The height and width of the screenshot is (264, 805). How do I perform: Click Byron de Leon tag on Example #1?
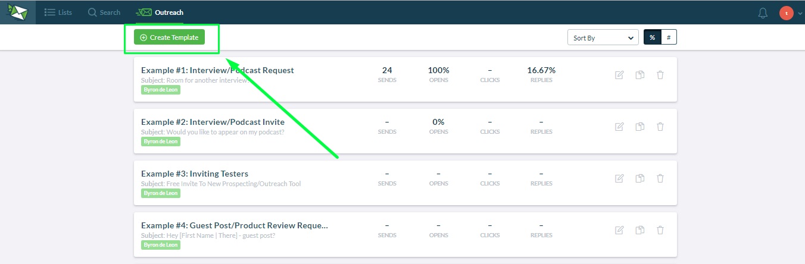pyautogui.click(x=161, y=90)
